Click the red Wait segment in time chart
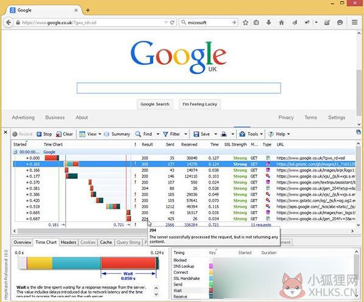This screenshot has width=364, height=302. [129, 263]
